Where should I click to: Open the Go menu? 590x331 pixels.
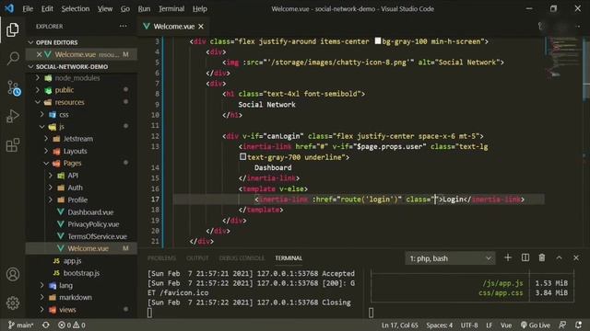tap(125, 8)
